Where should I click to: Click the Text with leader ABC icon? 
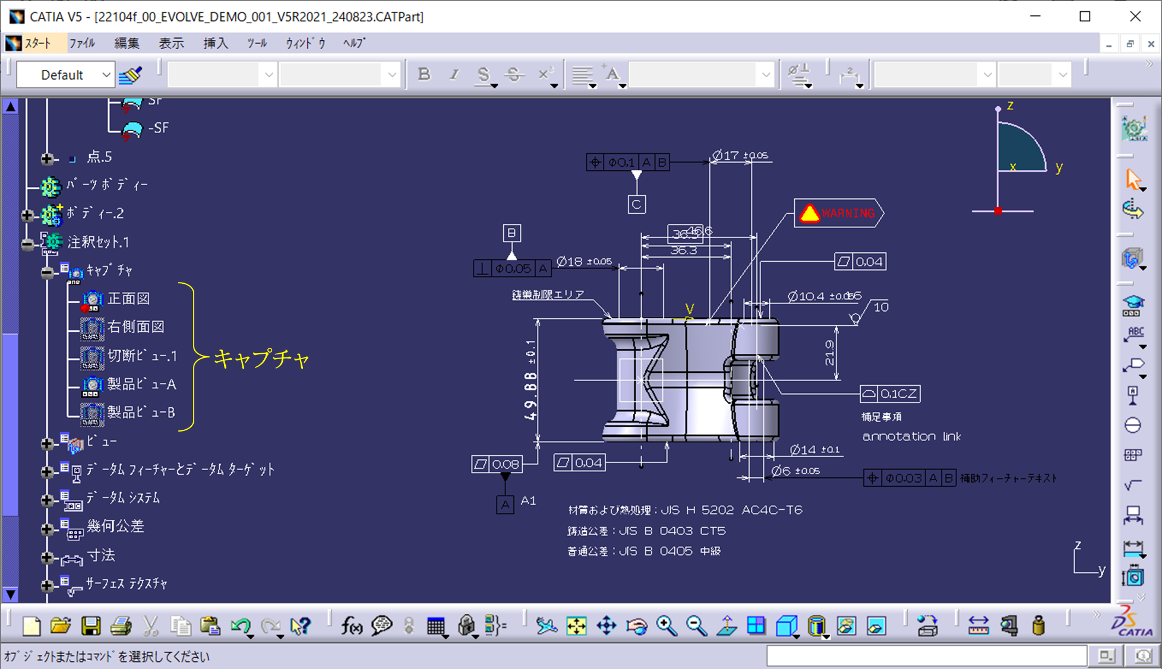coord(1133,335)
